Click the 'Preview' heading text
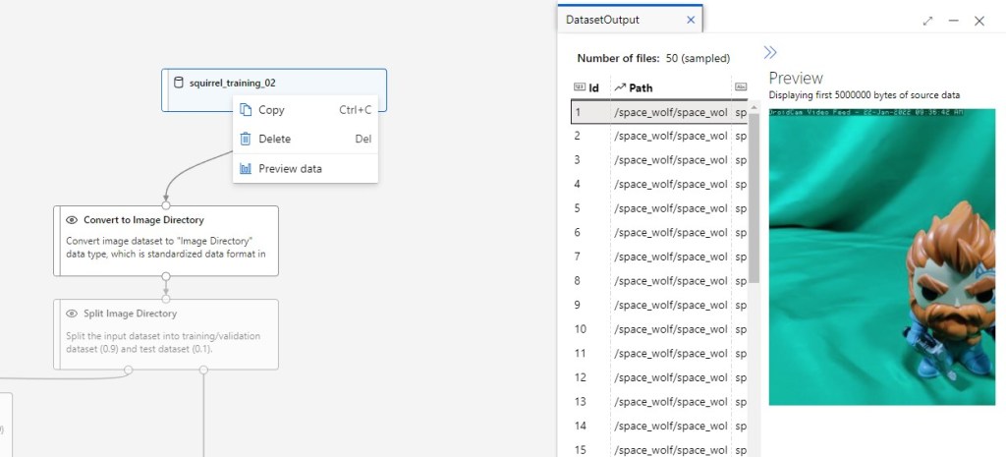The height and width of the screenshot is (457, 1006). (796, 79)
